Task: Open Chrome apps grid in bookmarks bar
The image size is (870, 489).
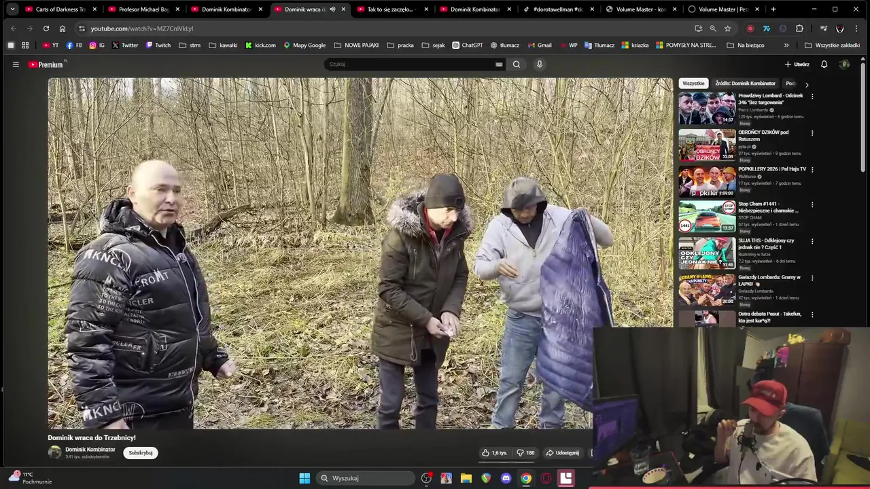Action: [x=25, y=46]
